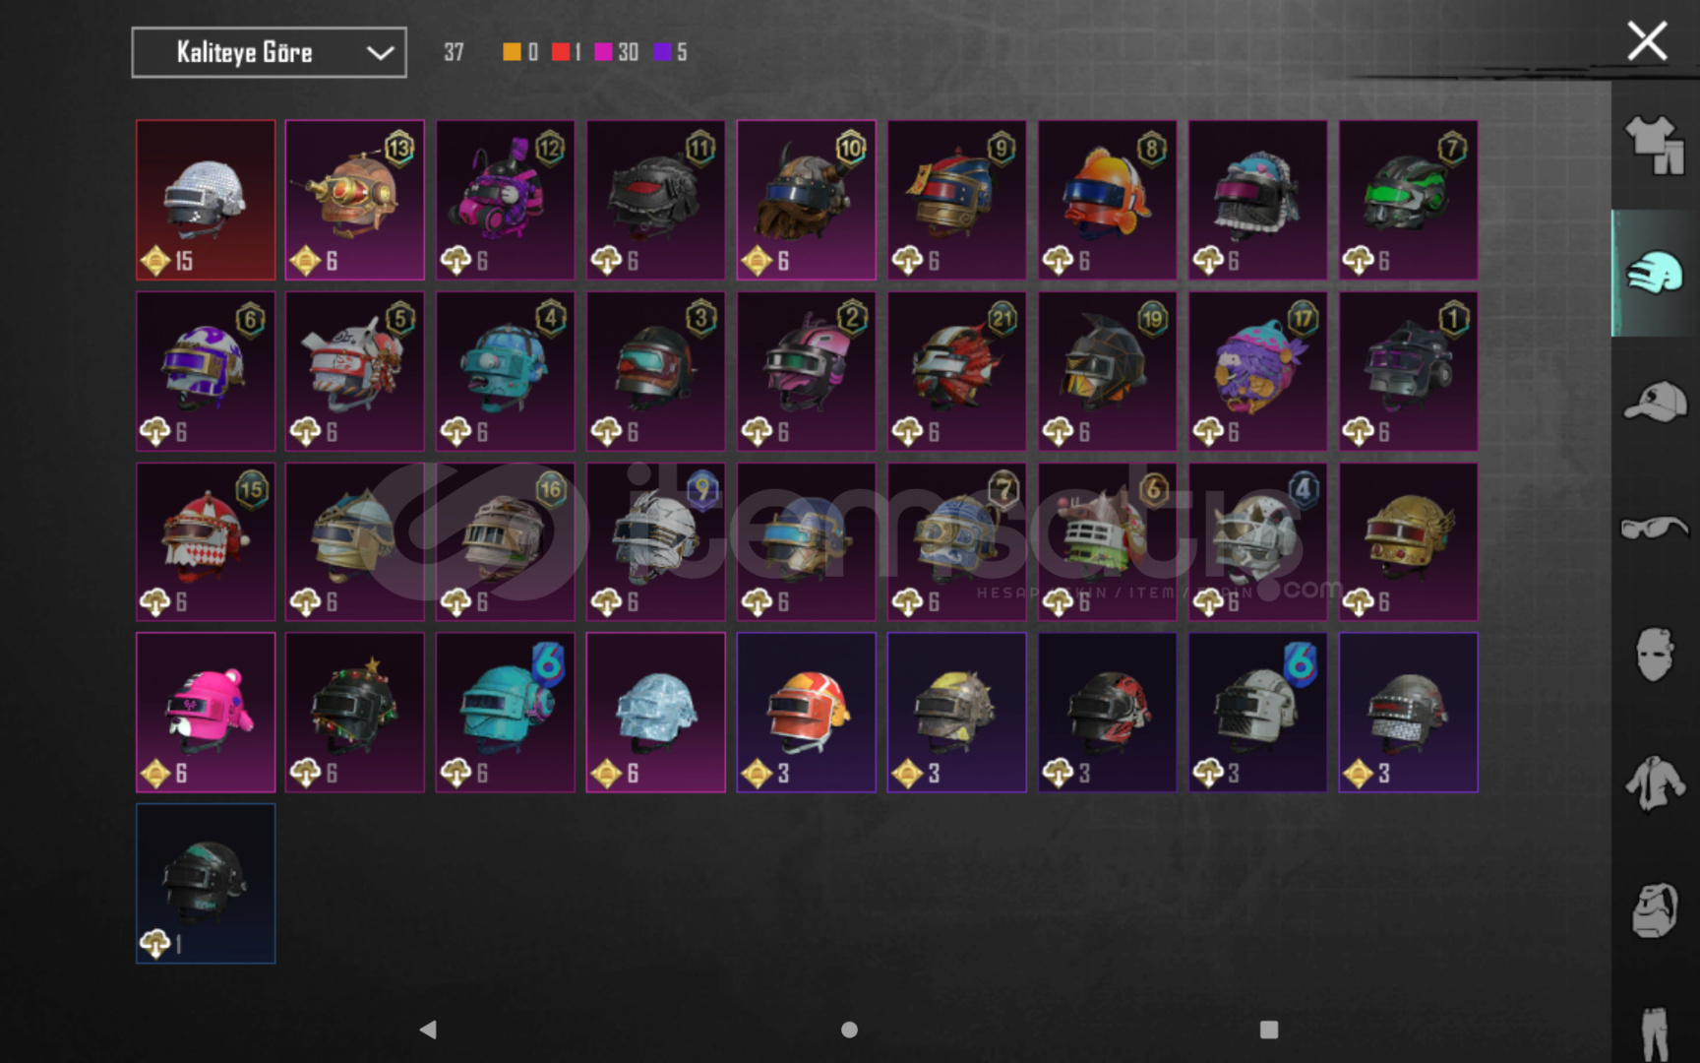Close the inventory with X button
The image size is (1700, 1063).
click(1647, 41)
